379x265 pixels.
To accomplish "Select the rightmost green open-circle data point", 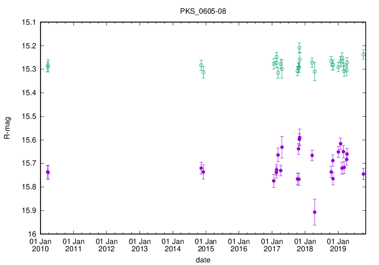I will [x=364, y=54].
